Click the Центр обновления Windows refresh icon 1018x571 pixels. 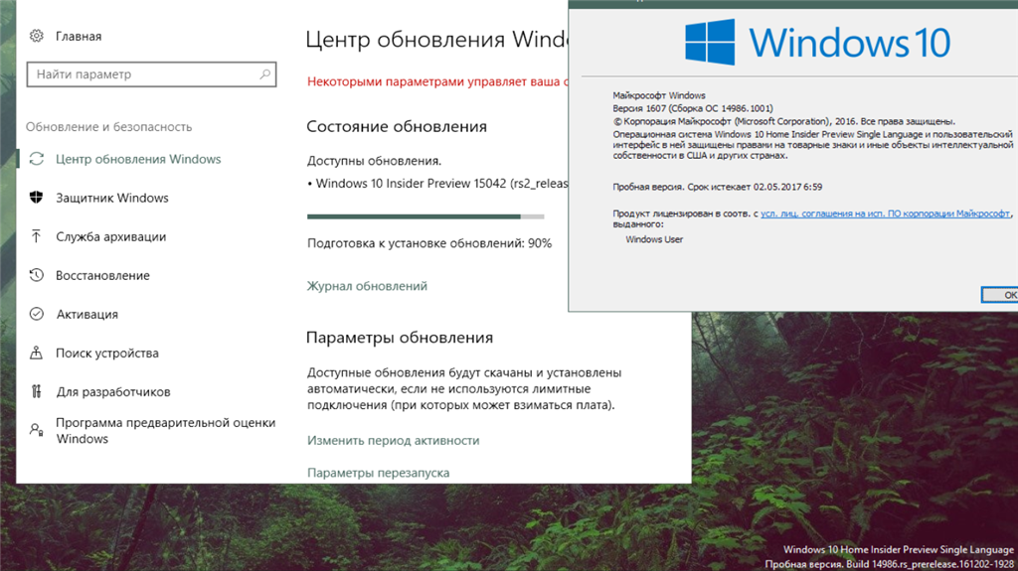[x=37, y=159]
